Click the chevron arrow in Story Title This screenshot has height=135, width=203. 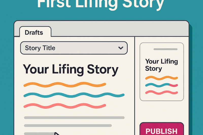pos(121,48)
